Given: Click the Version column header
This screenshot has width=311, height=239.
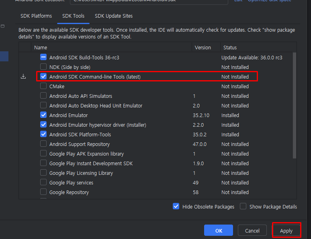Looking at the screenshot, I should tap(206, 48).
